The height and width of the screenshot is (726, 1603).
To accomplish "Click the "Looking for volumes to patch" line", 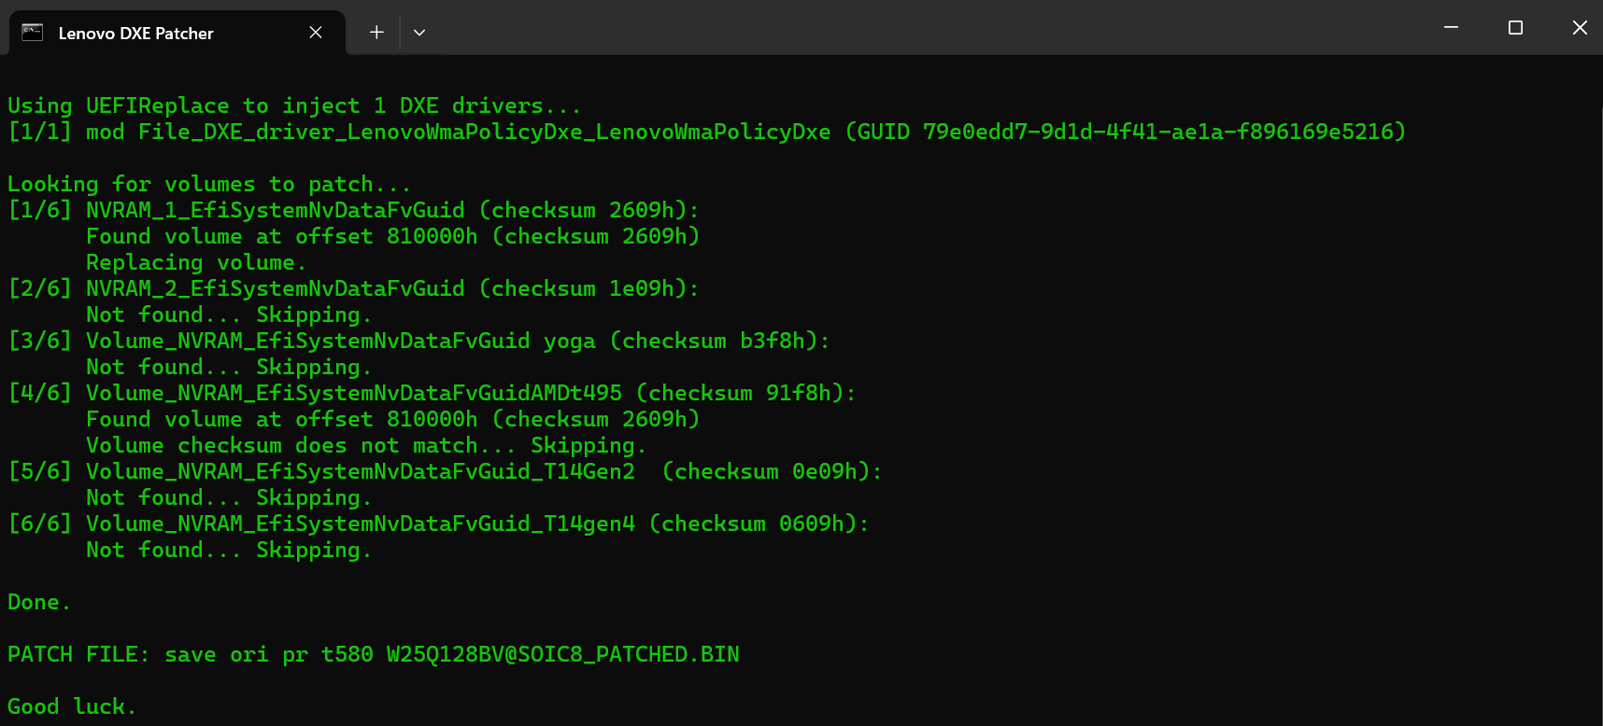I will click(x=208, y=185).
